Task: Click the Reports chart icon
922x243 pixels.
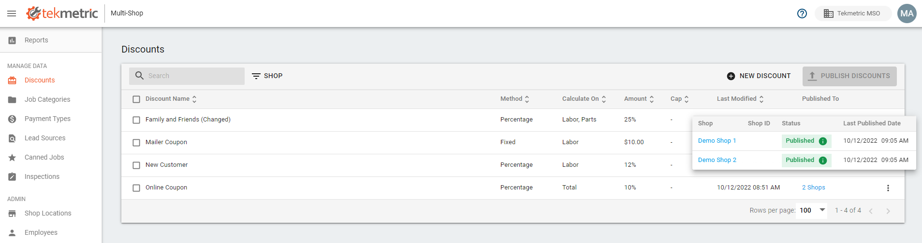Action: [12, 40]
